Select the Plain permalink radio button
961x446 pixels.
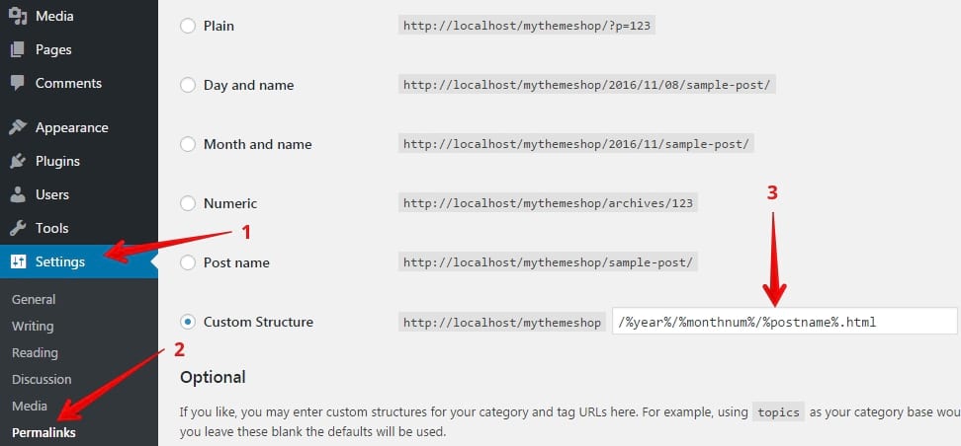click(188, 26)
